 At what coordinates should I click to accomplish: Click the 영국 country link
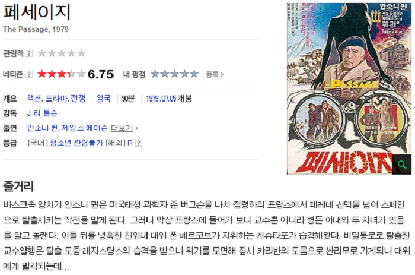pyautogui.click(x=103, y=99)
